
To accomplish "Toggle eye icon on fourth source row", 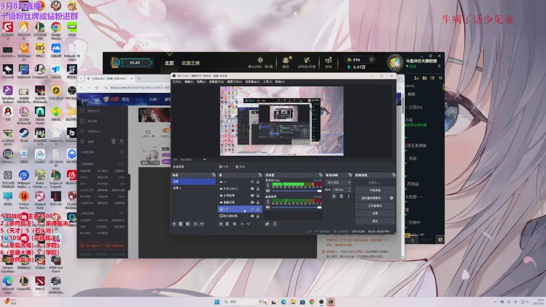I will pyautogui.click(x=253, y=202).
